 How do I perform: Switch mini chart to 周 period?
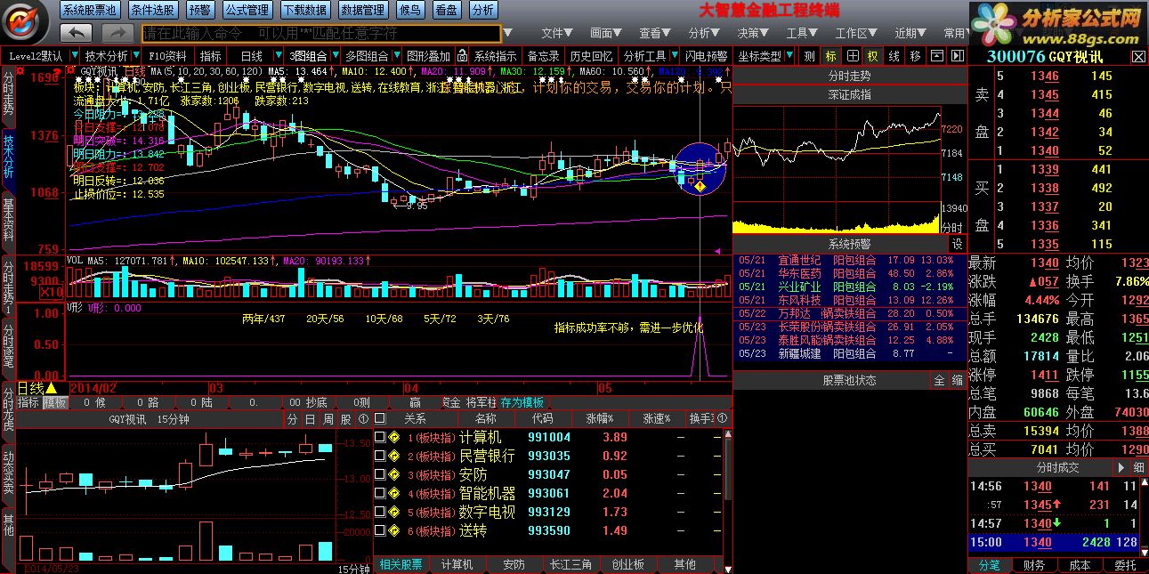point(328,418)
